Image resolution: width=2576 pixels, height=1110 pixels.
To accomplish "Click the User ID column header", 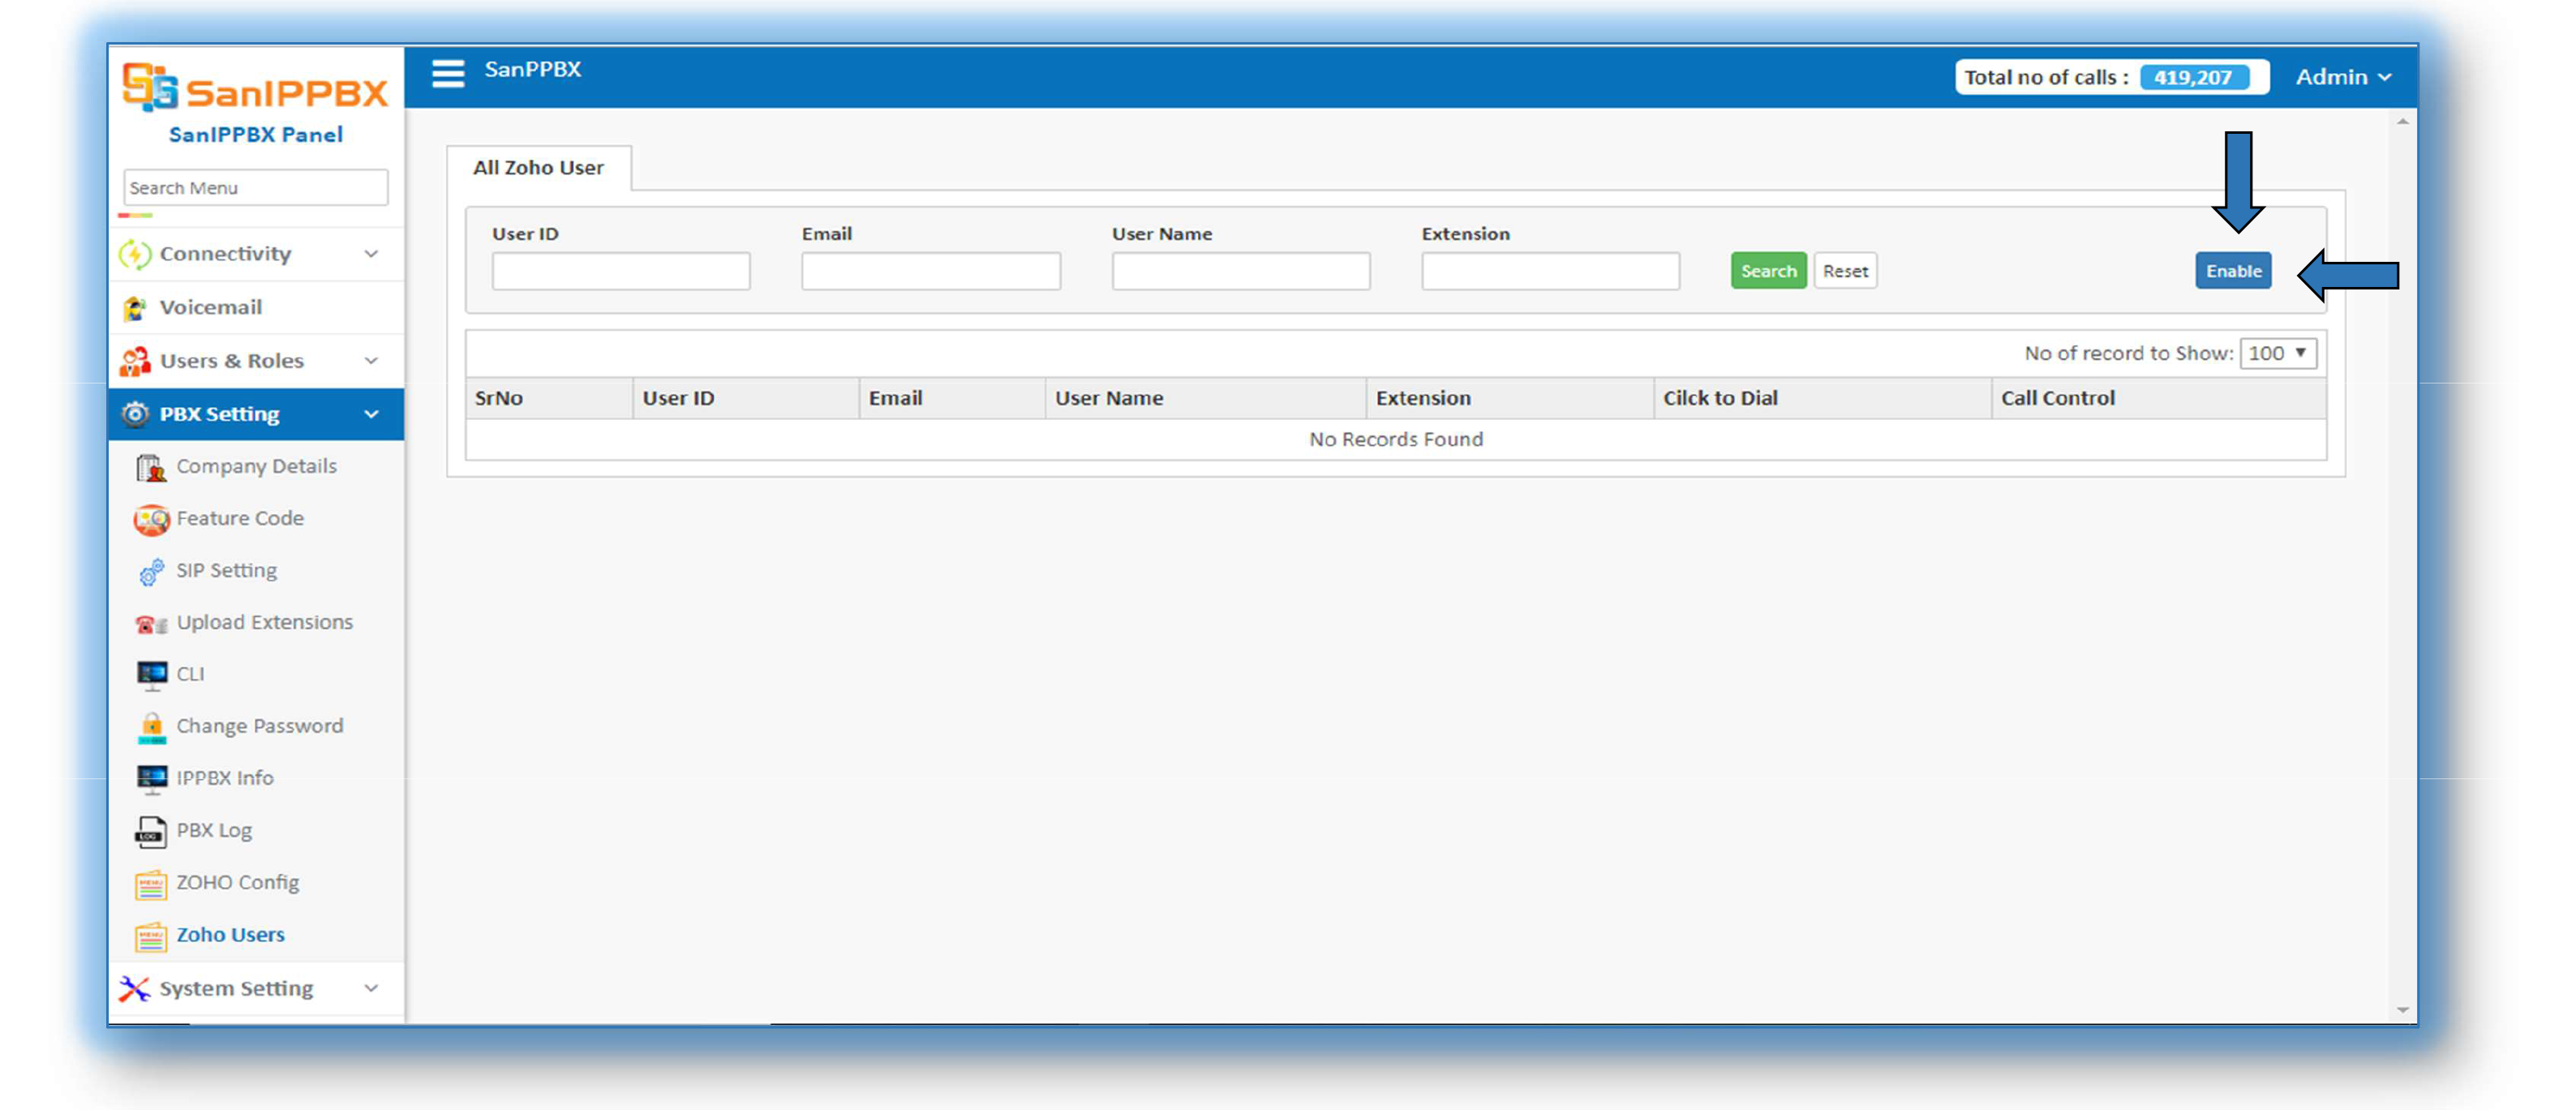I will click(x=746, y=398).
